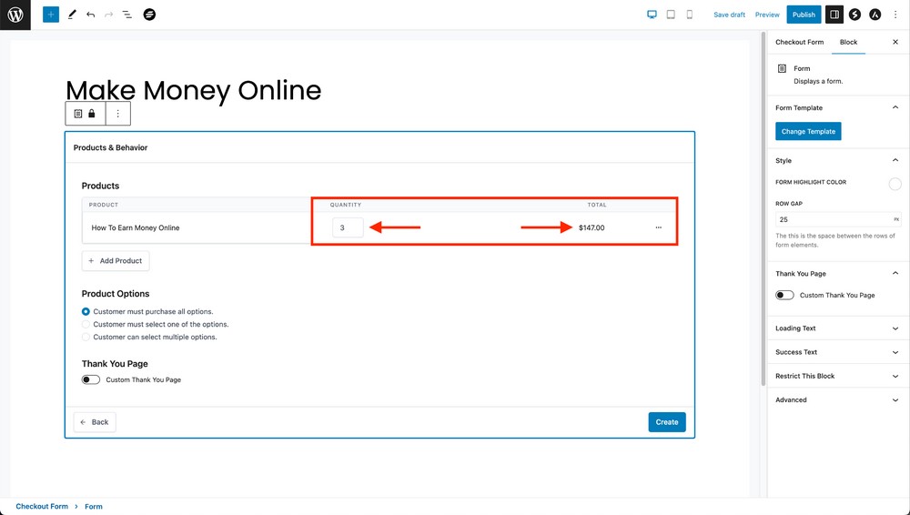Screen dimensions: 910x515
Task: Click the $147.00 total value
Action: [591, 227]
